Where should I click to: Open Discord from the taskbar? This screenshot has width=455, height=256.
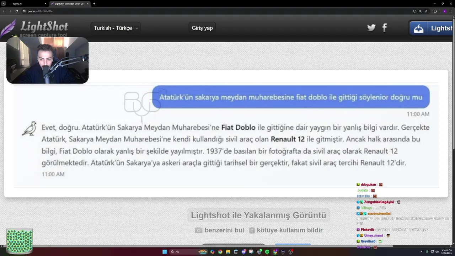(244, 252)
